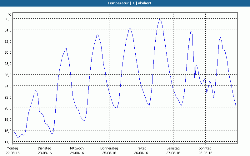The width and height of the screenshot is (250, 156).
Task: Click the date 22.08.16 under Montag
Action: point(13,153)
